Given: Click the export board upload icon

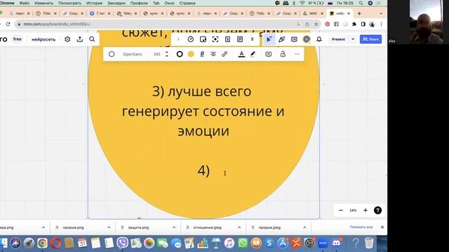Looking at the screenshot, I should pos(80,39).
